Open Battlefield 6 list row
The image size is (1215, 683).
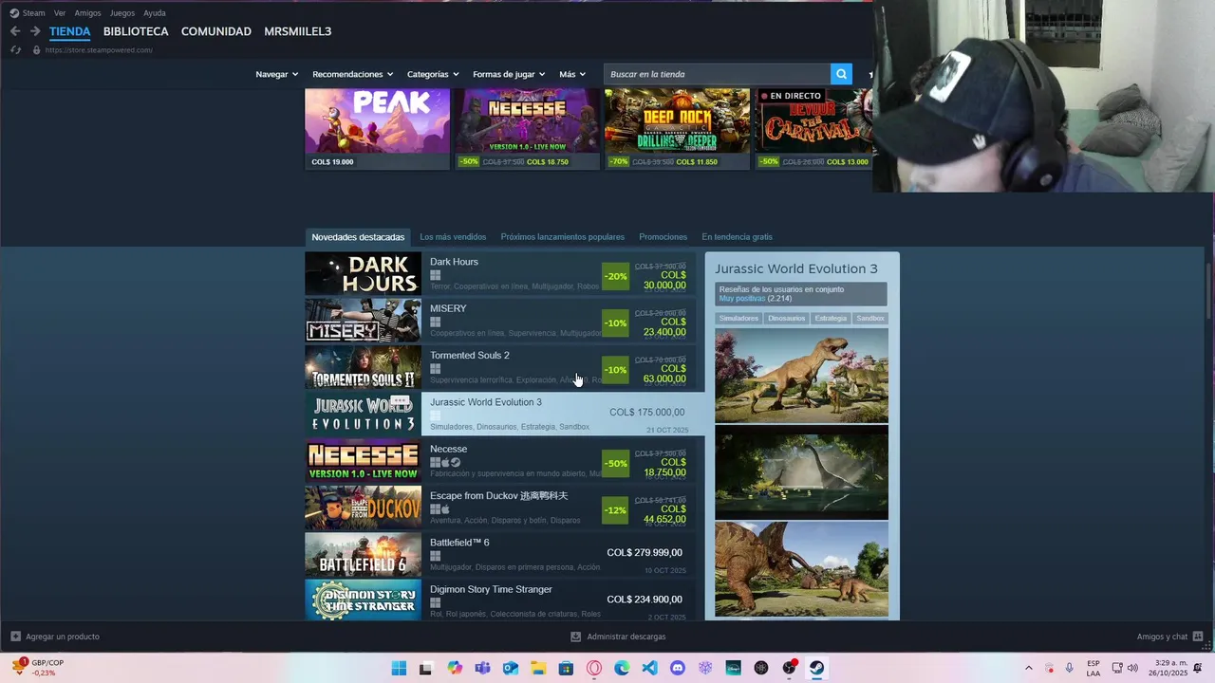click(499, 555)
